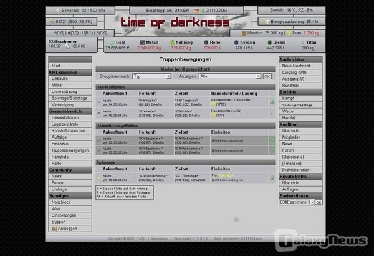The height and width of the screenshot is (256, 374).
Task: Click the Geld money icon
Action: (112, 42)
